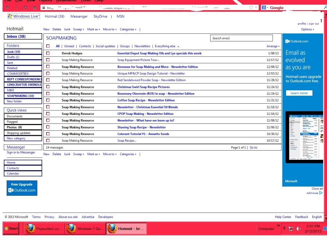Open Google search engine icon
This screenshot has height=245, width=327.
[264, 8]
